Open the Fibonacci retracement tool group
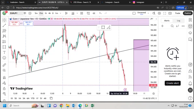The height and width of the screenshot is (109, 194). point(4,31)
